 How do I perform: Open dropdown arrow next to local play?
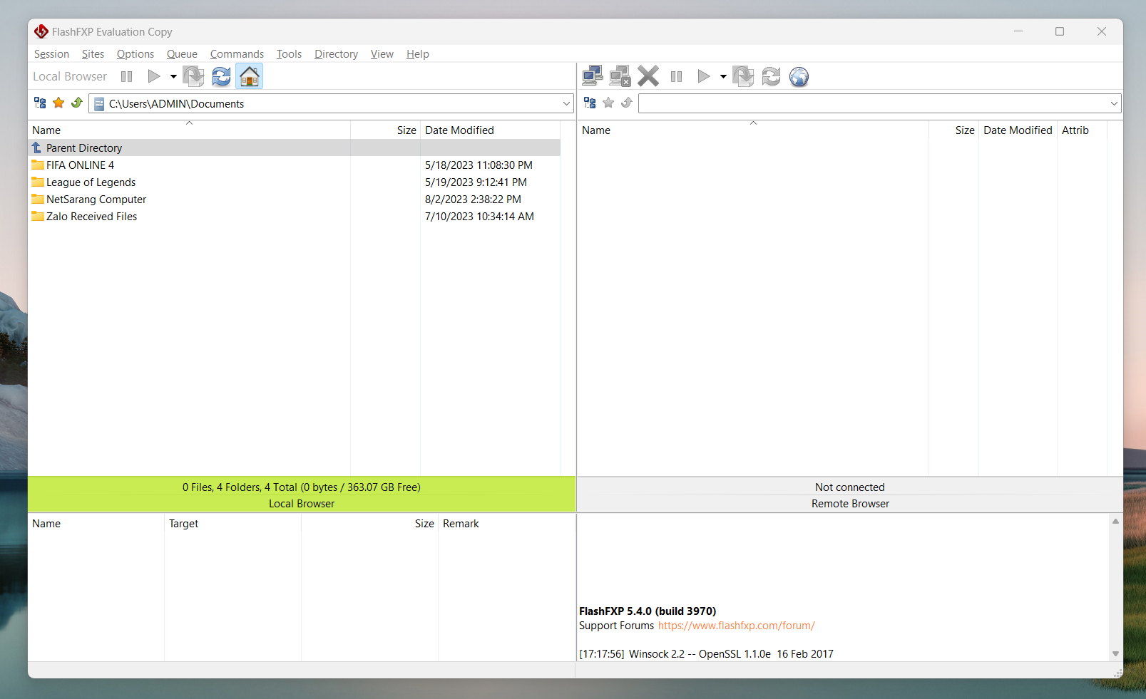click(173, 76)
